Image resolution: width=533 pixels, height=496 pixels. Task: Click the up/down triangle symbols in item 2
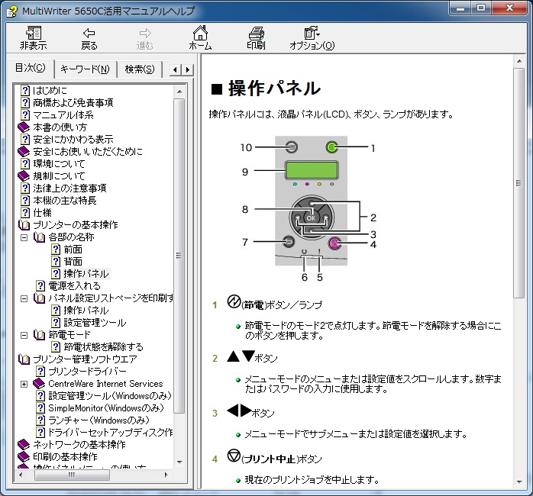click(x=241, y=356)
